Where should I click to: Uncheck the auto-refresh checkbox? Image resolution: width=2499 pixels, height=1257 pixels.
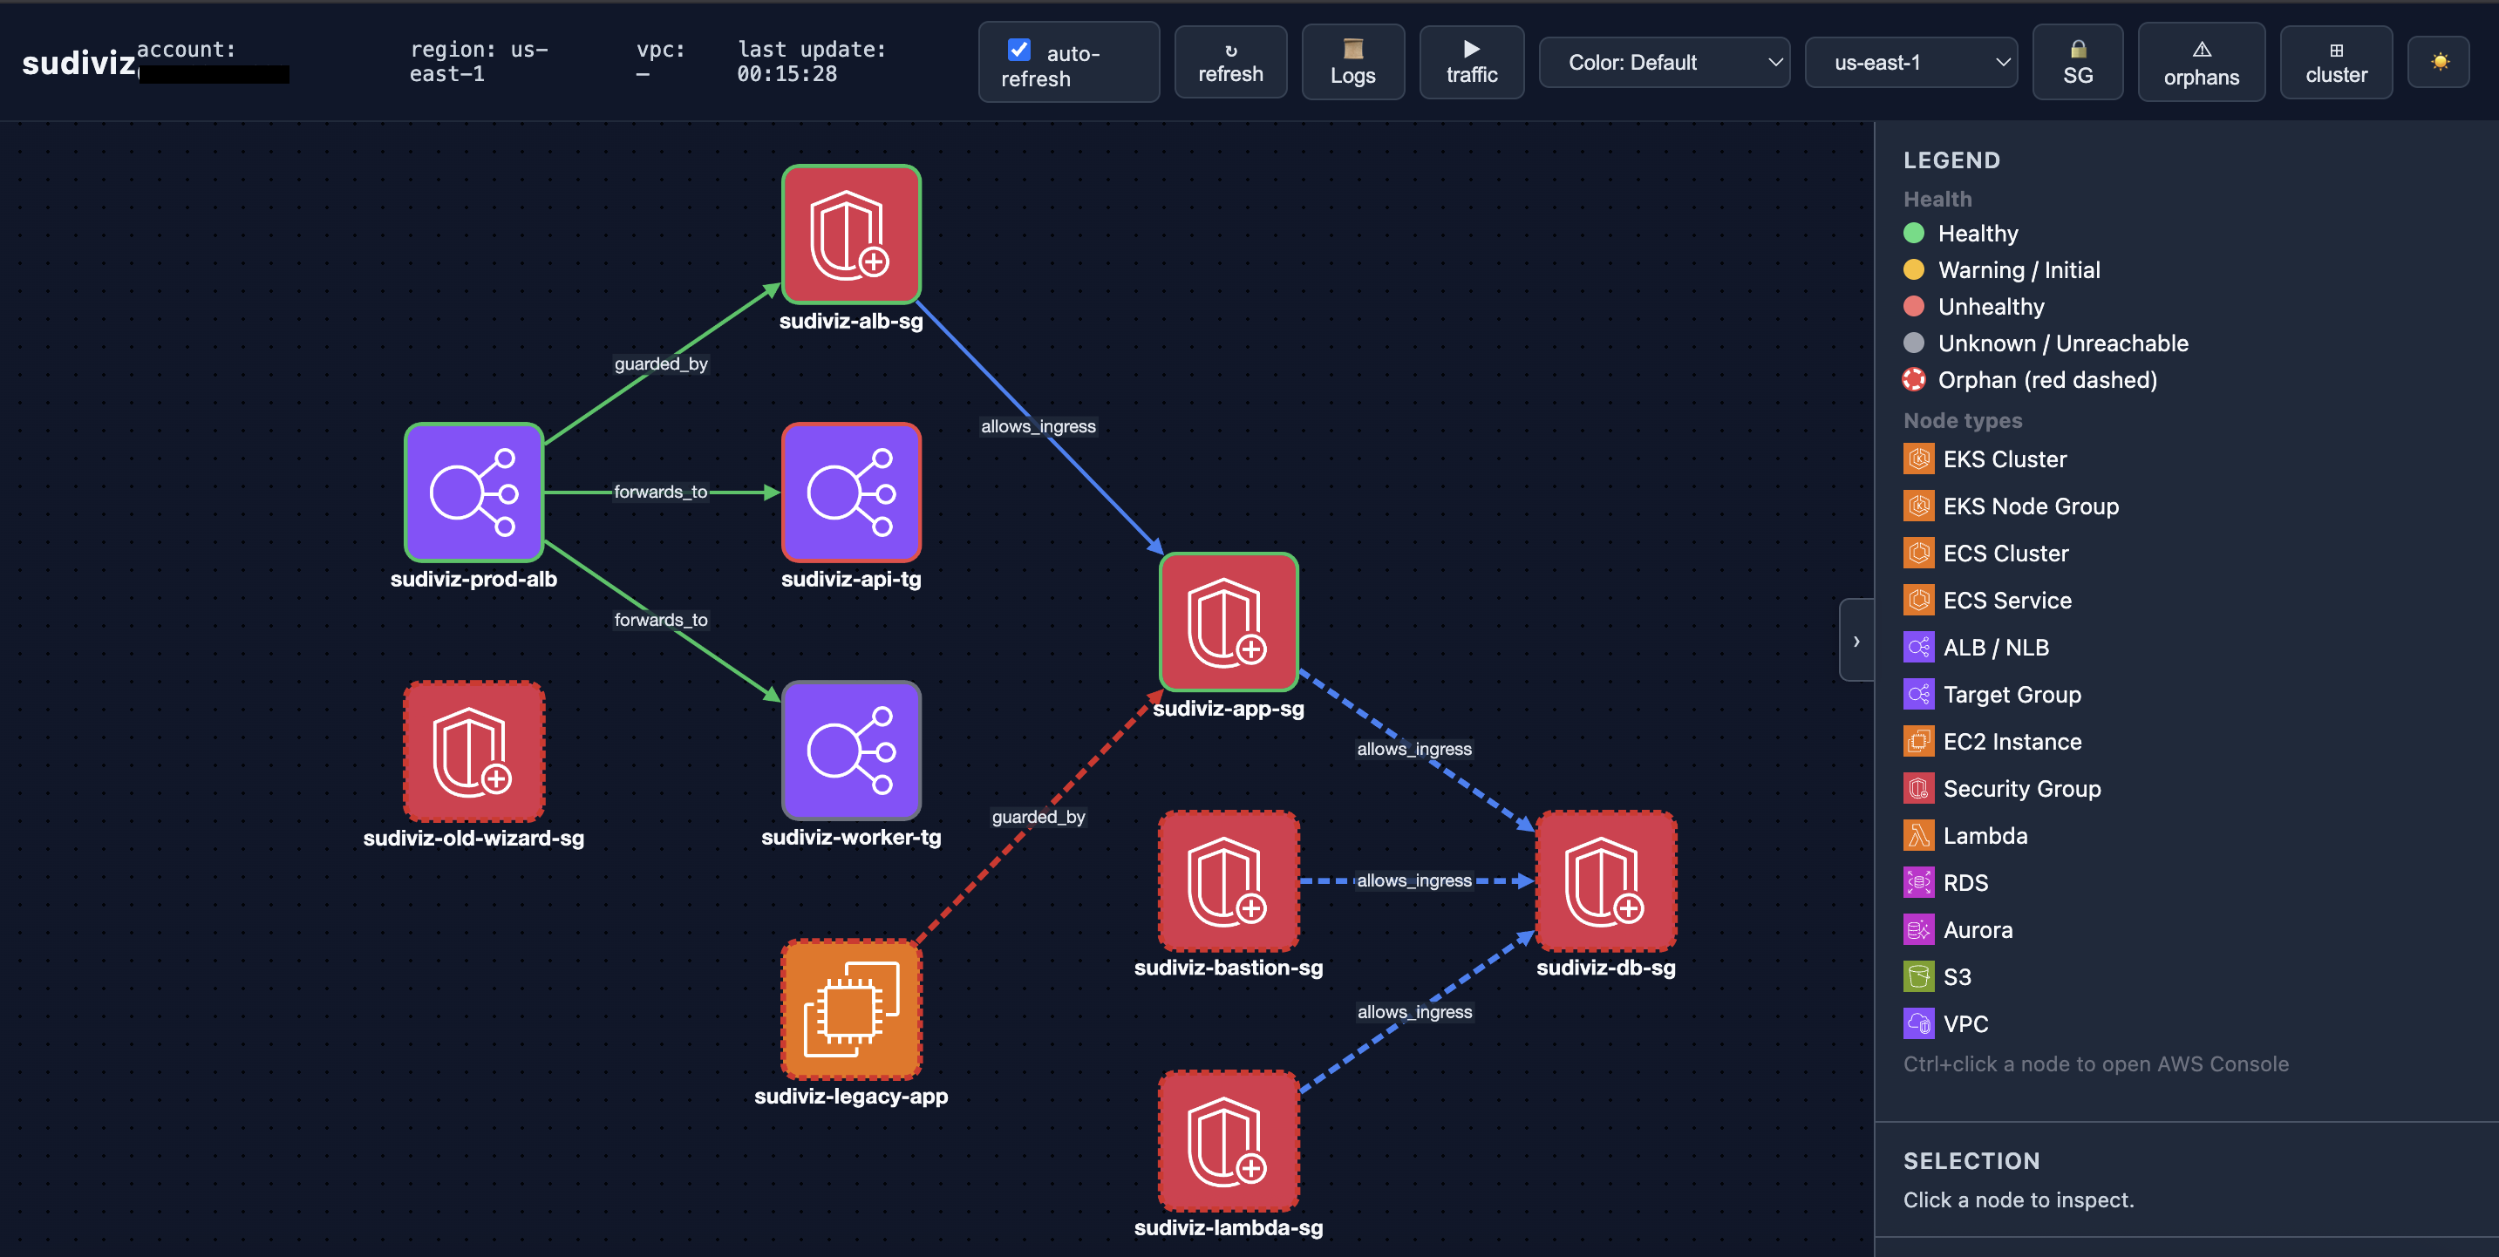point(1018,51)
